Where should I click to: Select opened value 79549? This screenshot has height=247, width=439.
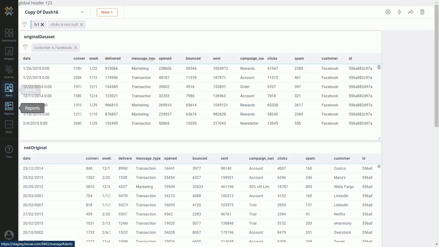pyautogui.click(x=169, y=187)
